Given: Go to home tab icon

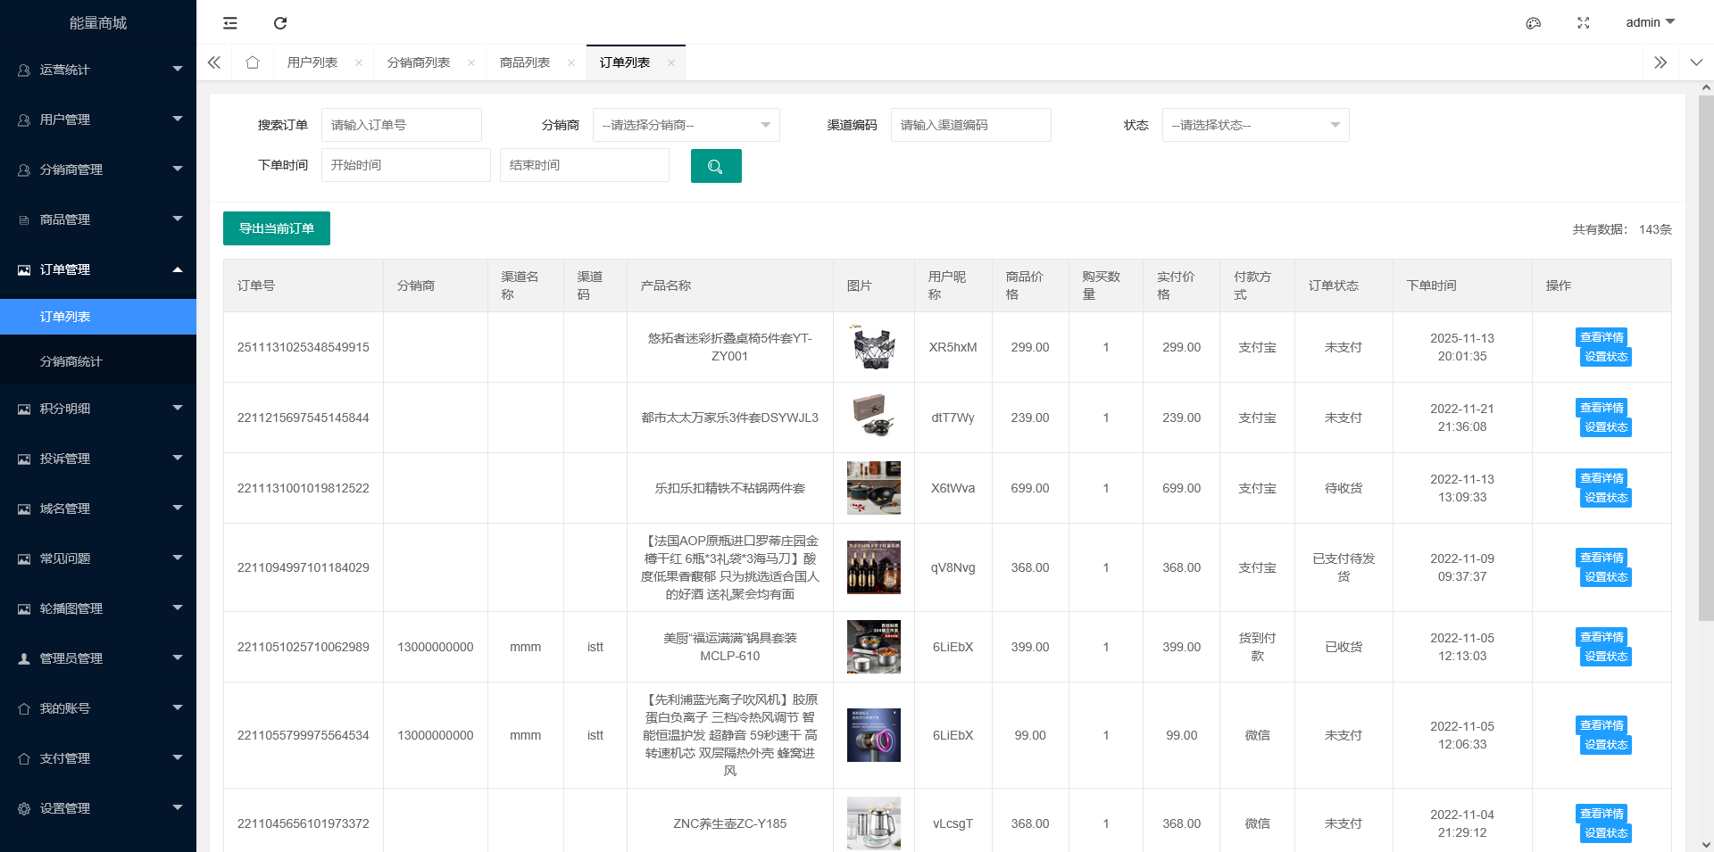Looking at the screenshot, I should click(253, 62).
